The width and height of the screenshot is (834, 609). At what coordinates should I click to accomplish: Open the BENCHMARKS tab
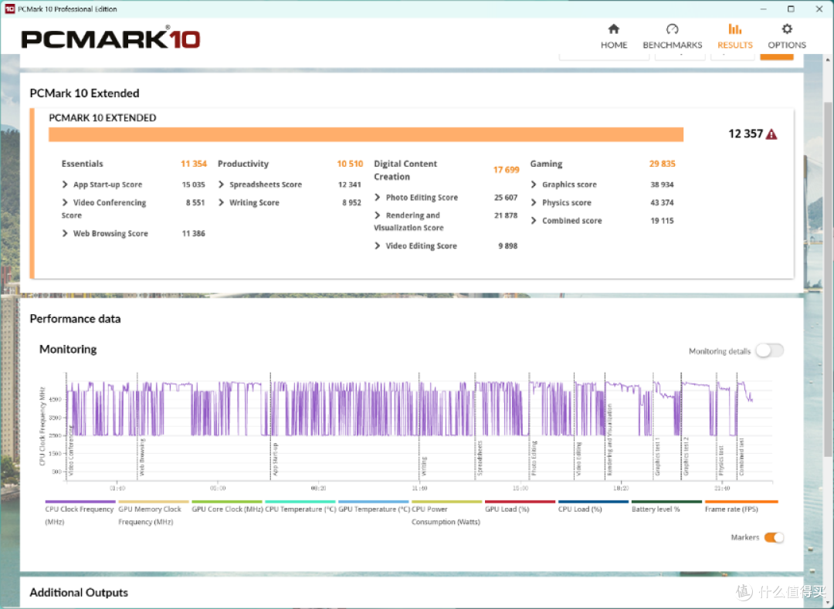tap(673, 37)
